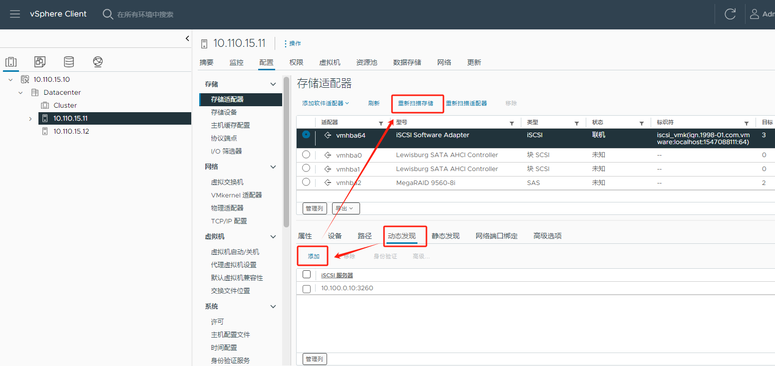Click the search magnifier icon
775x366 pixels.
pyautogui.click(x=108, y=14)
